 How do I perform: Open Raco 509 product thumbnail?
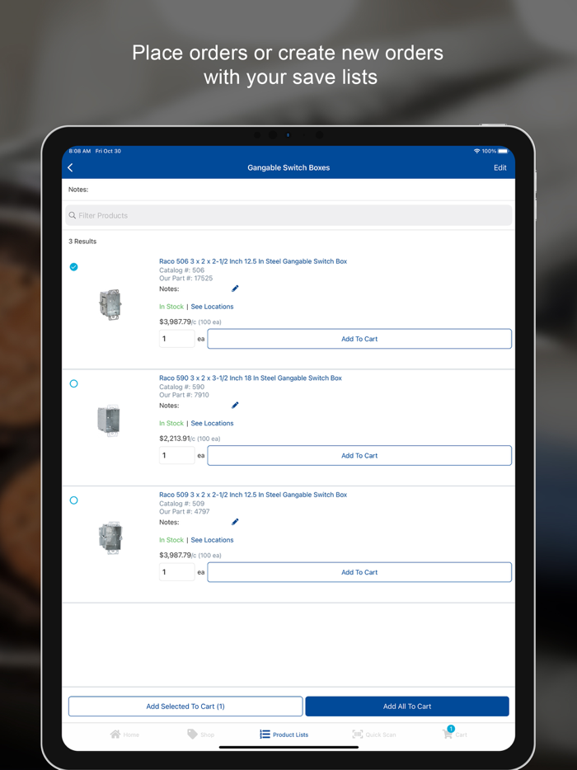point(110,538)
